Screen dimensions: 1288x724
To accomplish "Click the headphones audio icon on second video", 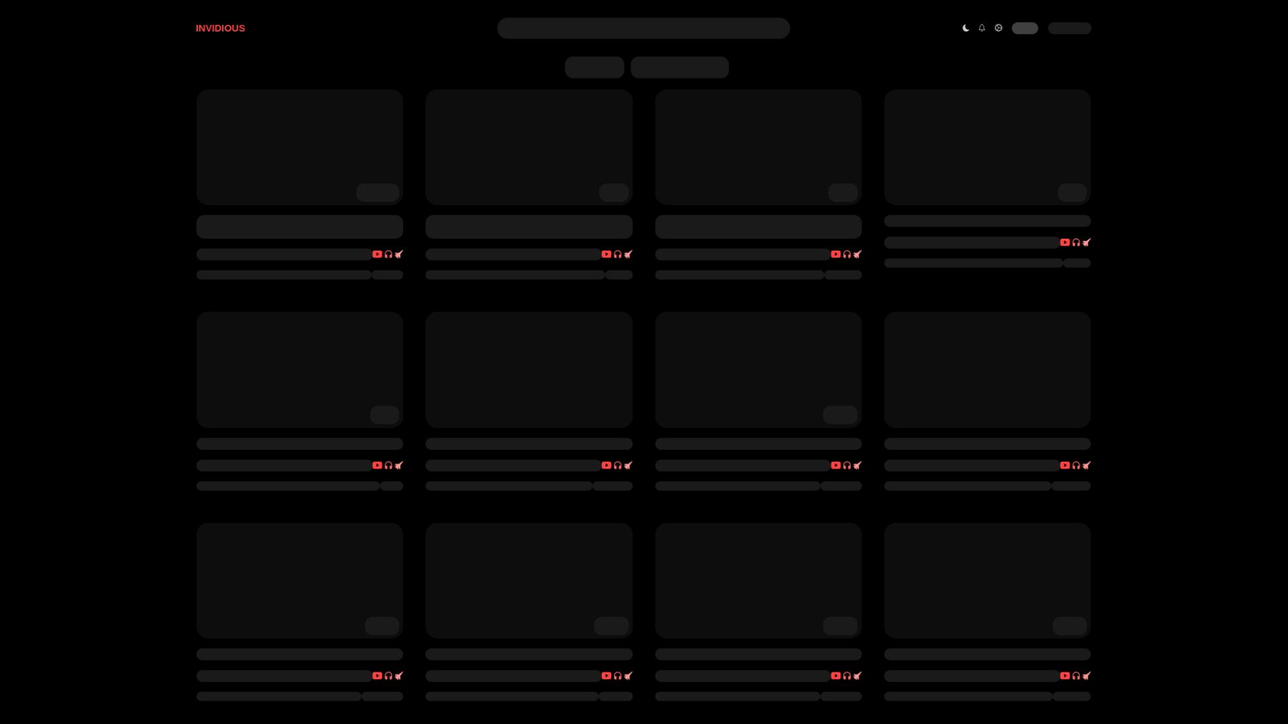I will [617, 255].
